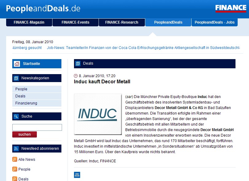Click the FINANCE logo in the header
The image size is (249, 181).
231,8
